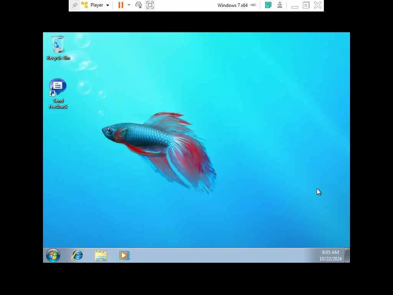The image size is (393, 295).
Task: Open the green notes icon
Action: tap(268, 5)
